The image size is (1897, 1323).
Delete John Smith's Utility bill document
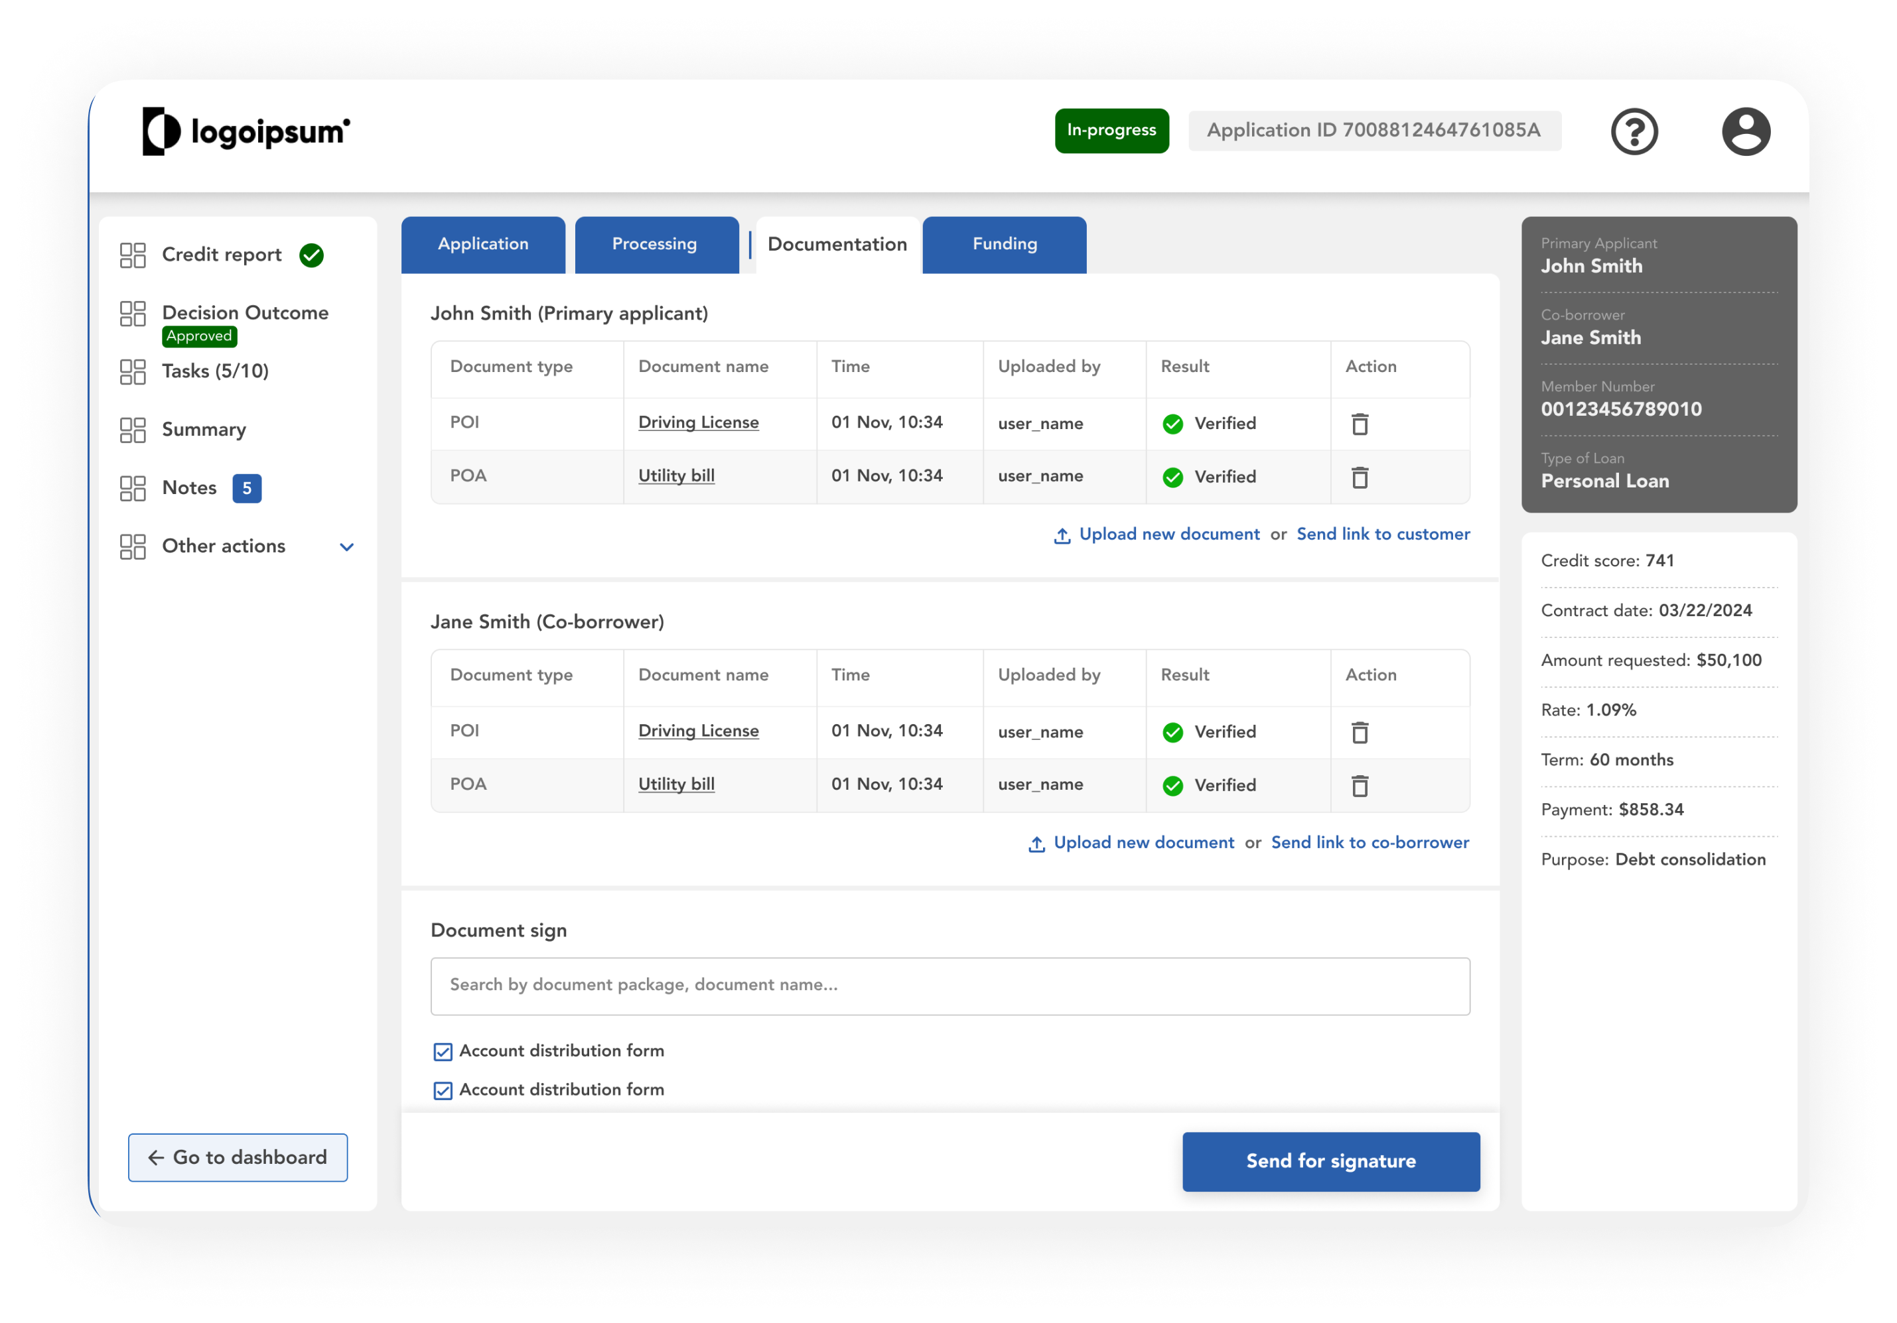point(1359,477)
